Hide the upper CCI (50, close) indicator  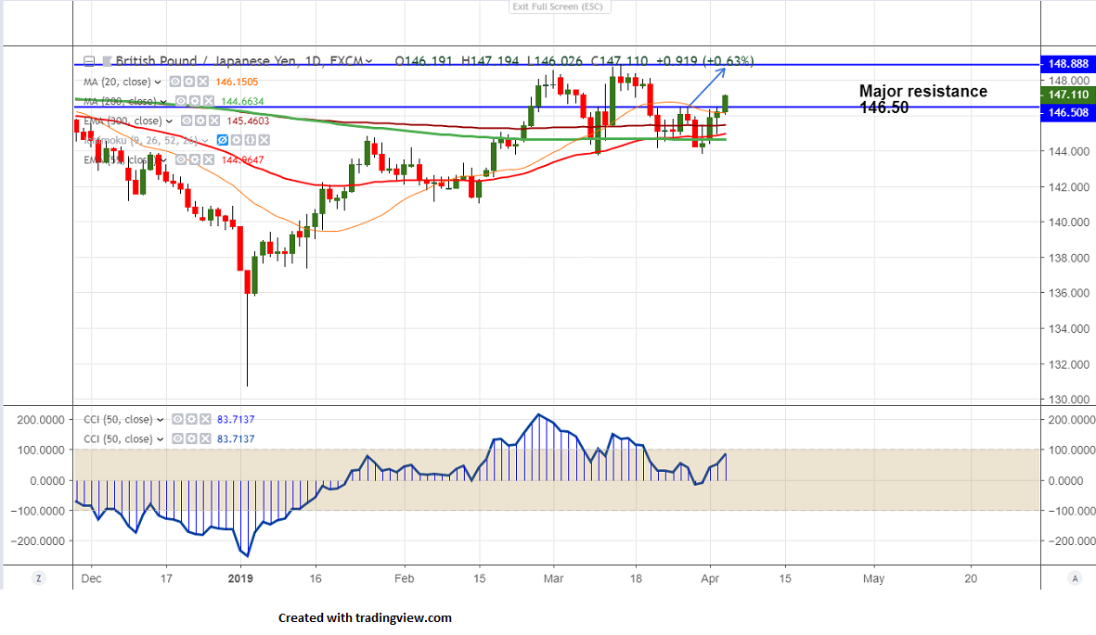[177, 419]
